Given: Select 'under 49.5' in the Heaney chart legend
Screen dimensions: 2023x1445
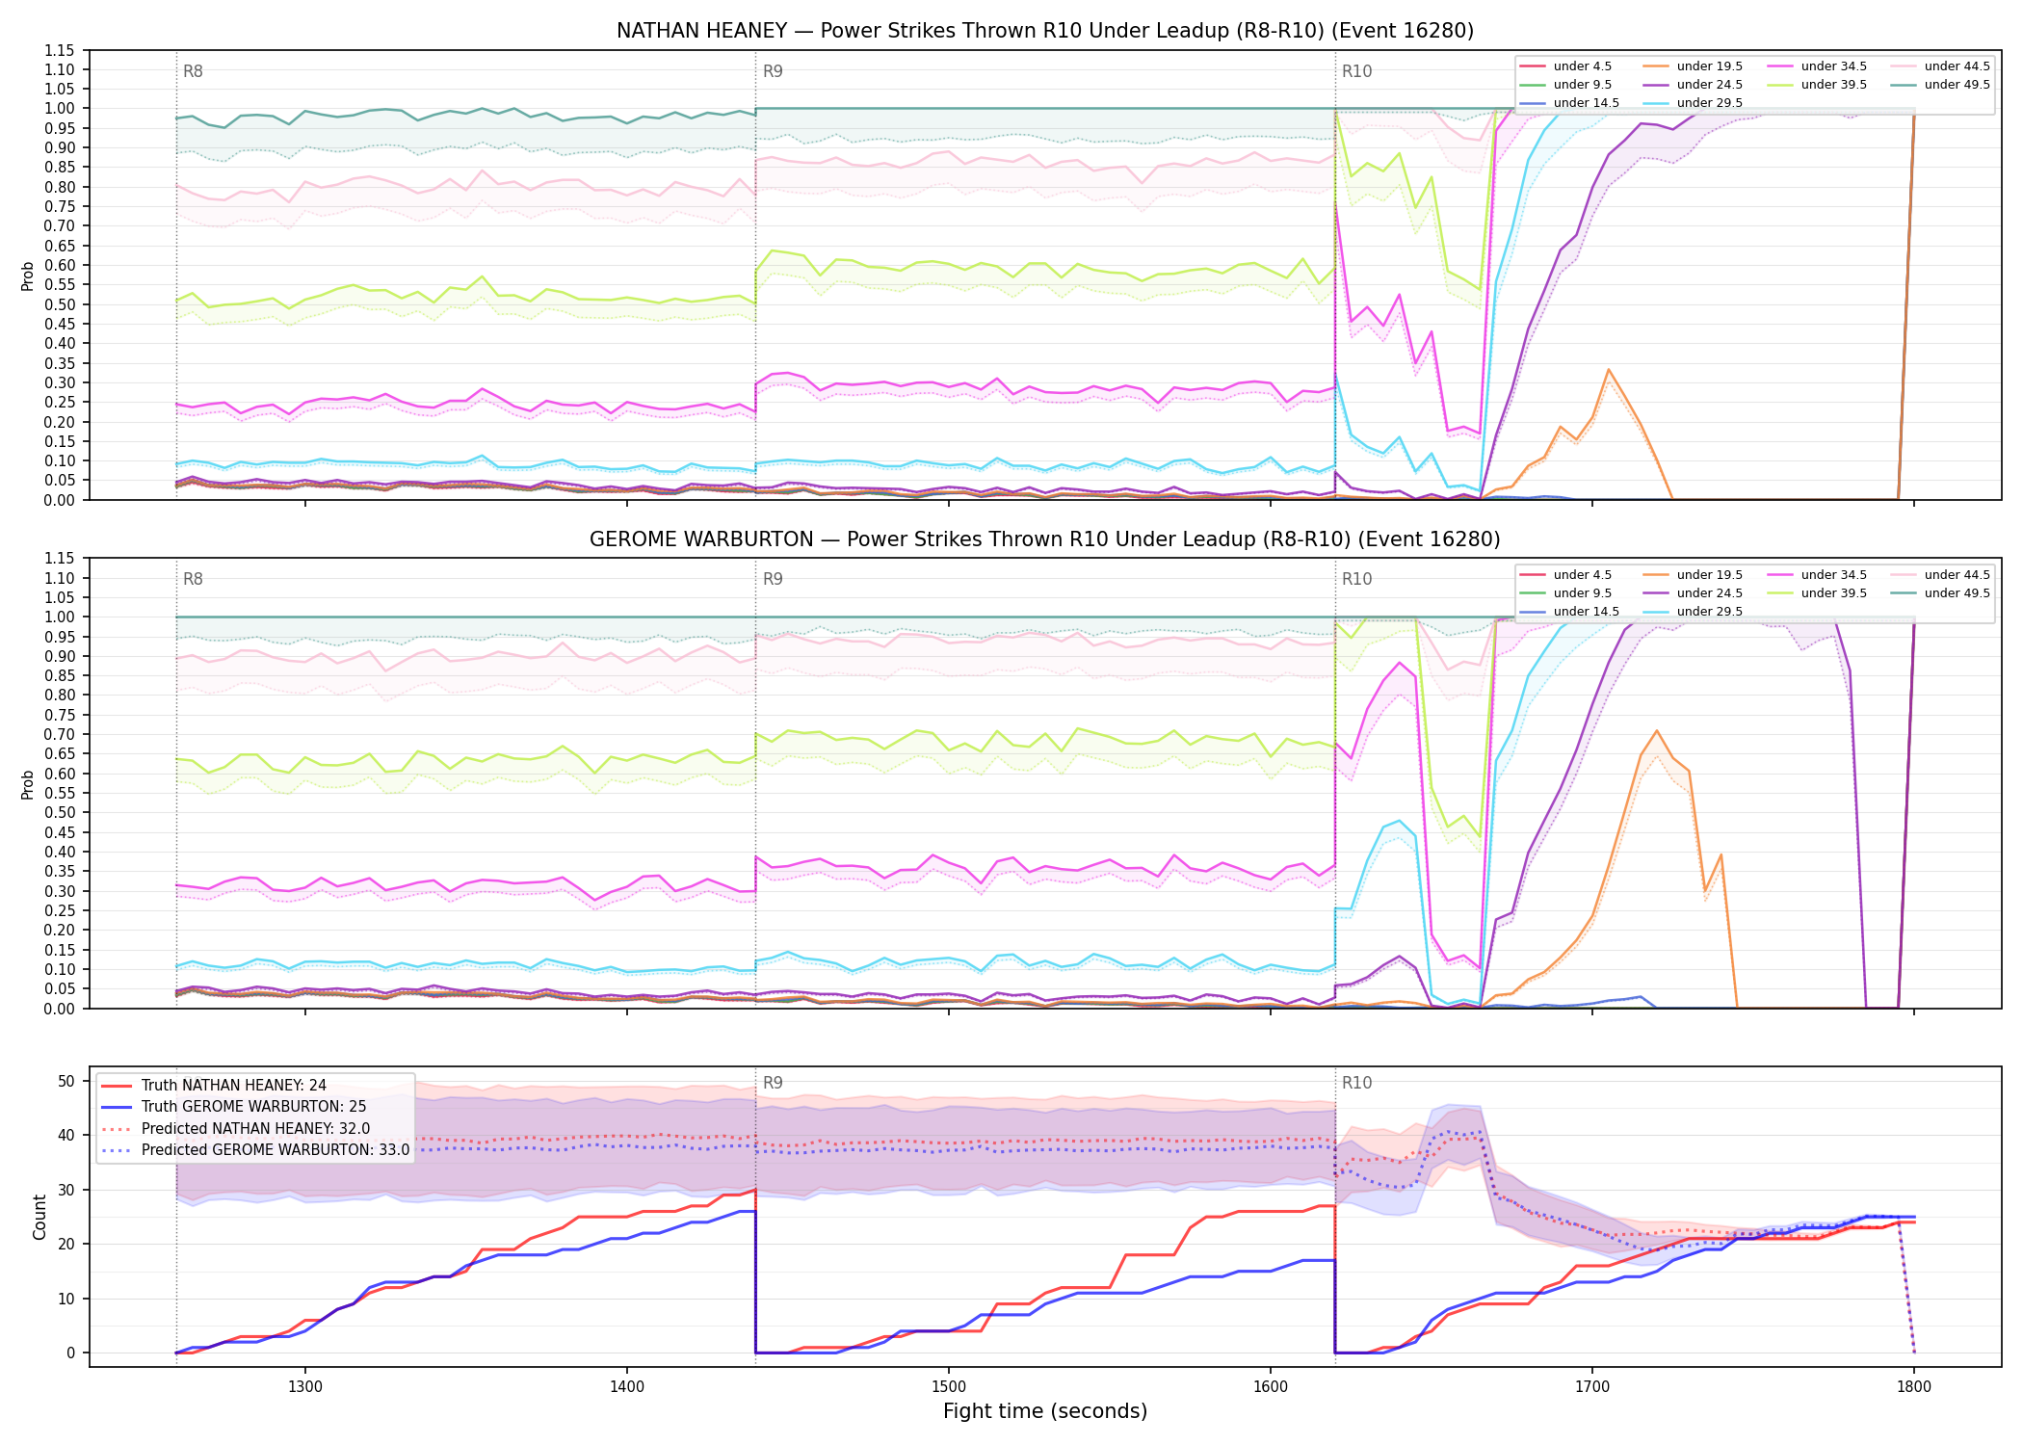Looking at the screenshot, I should pos(1957,85).
